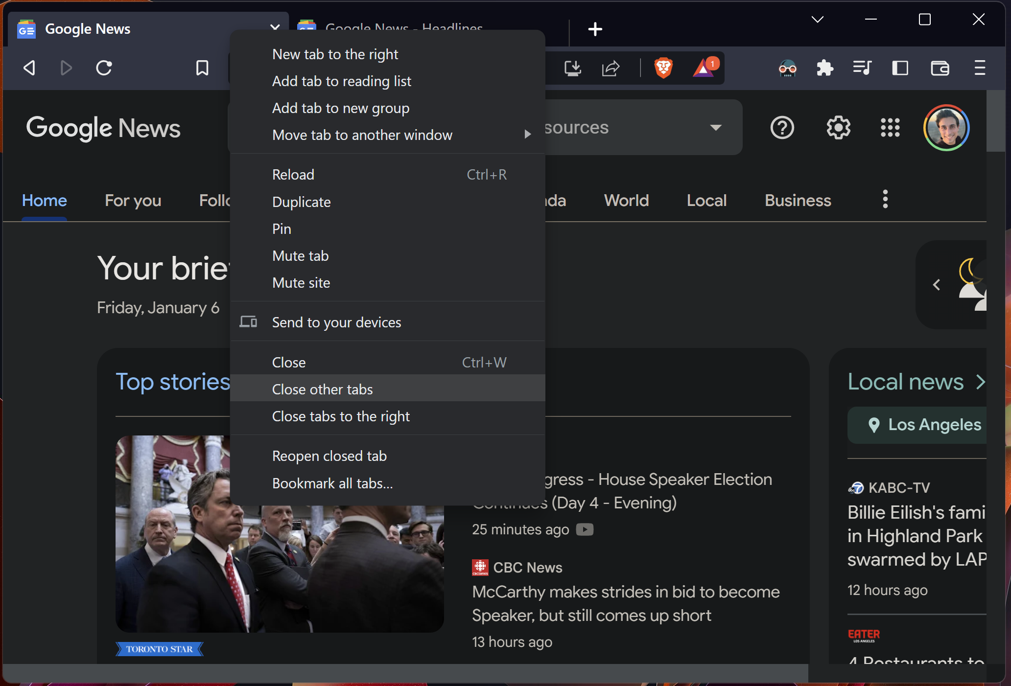Click the glasses extension icon
Viewport: 1011px width, 686px height.
coord(787,68)
